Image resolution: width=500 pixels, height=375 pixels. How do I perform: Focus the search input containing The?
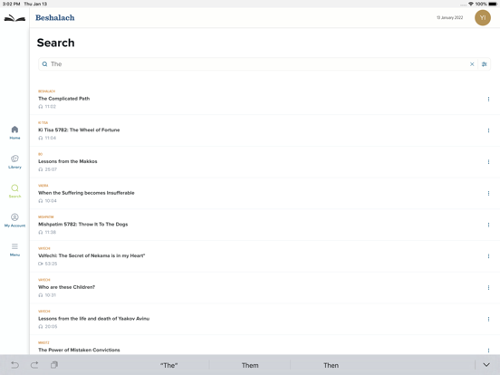258,64
